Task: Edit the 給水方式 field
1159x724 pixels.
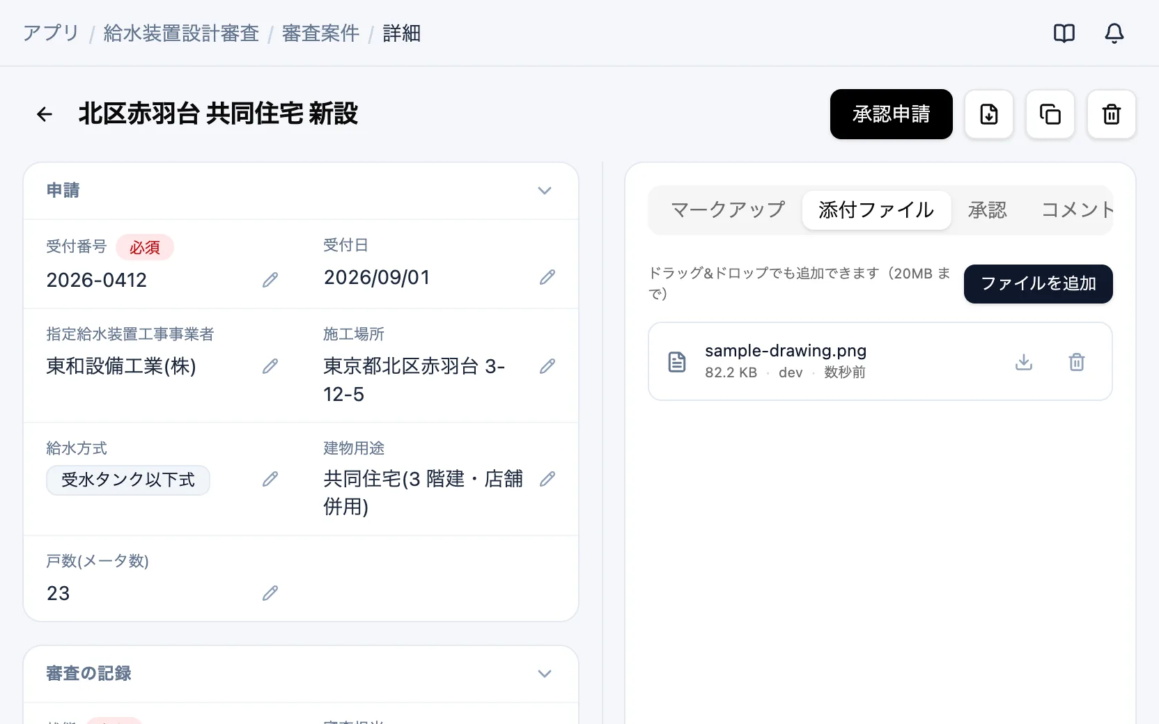Action: (x=270, y=479)
